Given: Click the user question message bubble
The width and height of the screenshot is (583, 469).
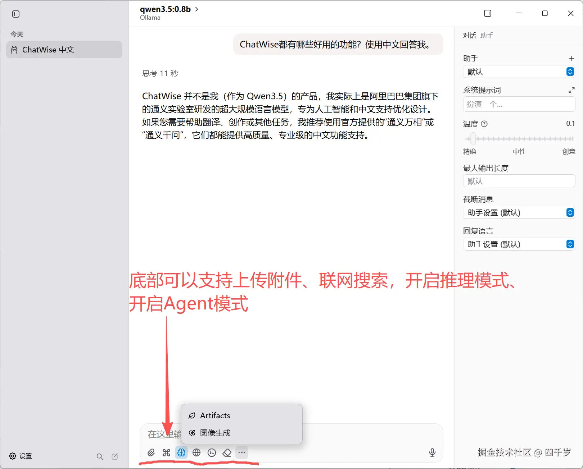Looking at the screenshot, I should (x=338, y=44).
